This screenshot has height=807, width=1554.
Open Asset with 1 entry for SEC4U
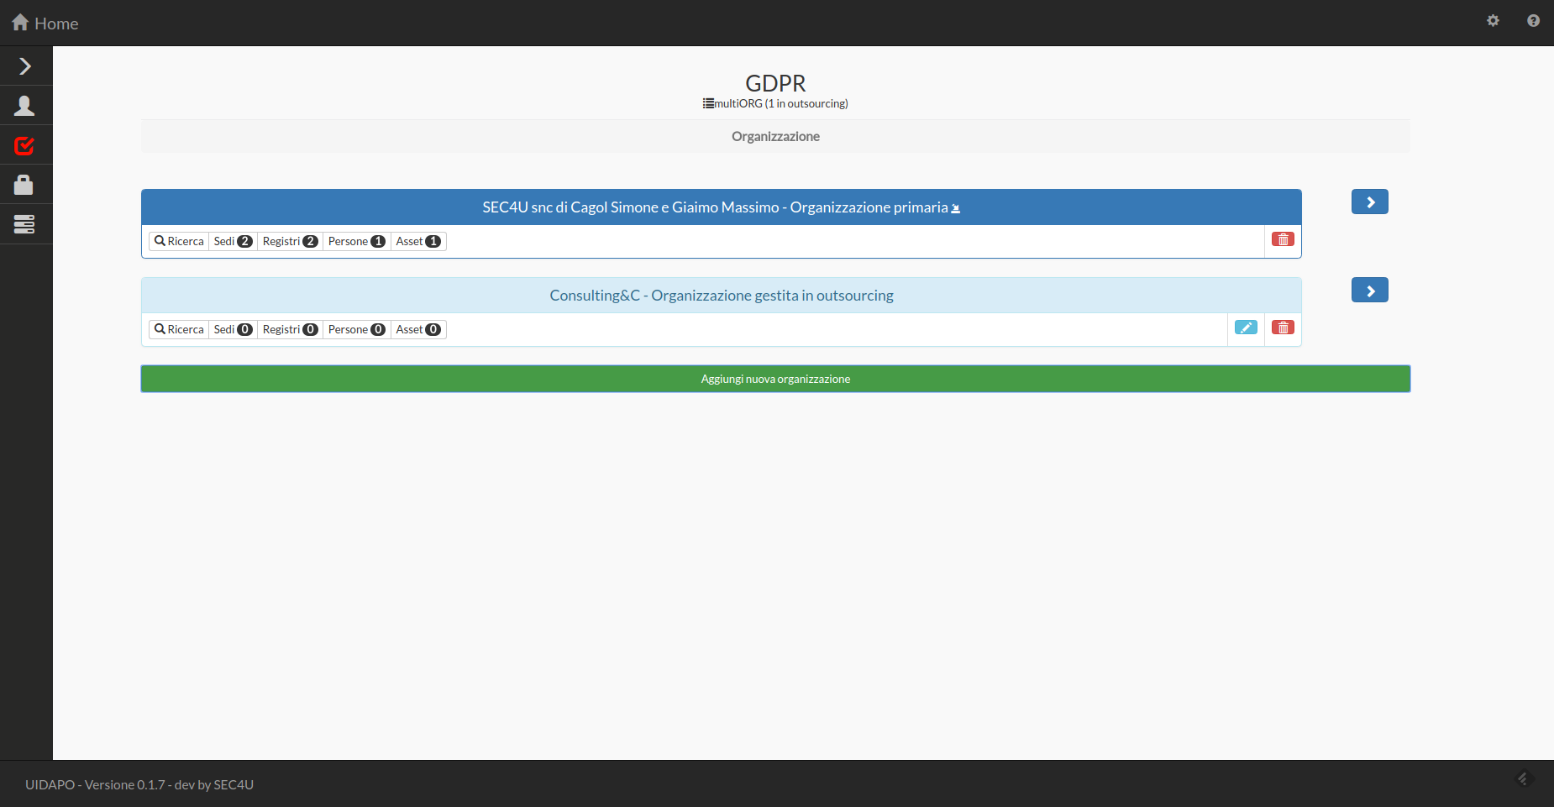[x=418, y=241]
